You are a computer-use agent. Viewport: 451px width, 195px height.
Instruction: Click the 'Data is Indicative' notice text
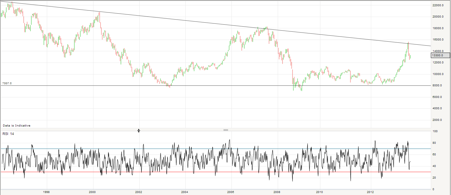[x=16, y=125]
